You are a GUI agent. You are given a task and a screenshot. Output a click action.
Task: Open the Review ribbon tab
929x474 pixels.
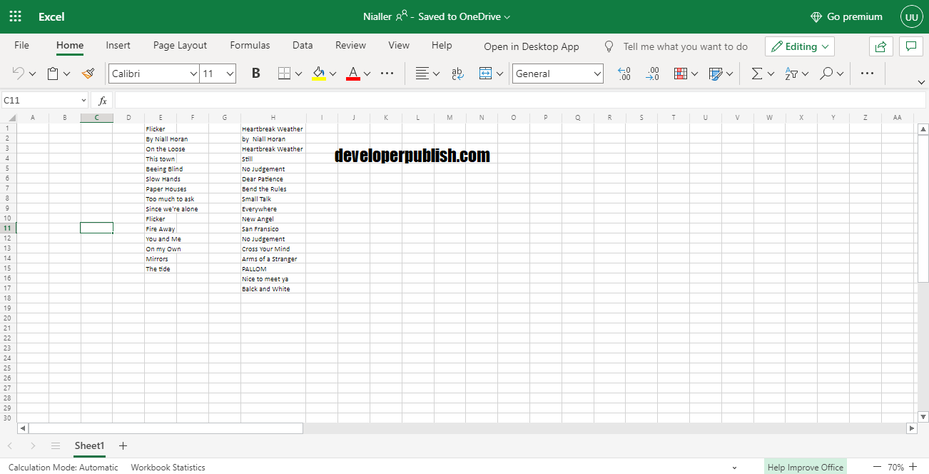pos(350,45)
